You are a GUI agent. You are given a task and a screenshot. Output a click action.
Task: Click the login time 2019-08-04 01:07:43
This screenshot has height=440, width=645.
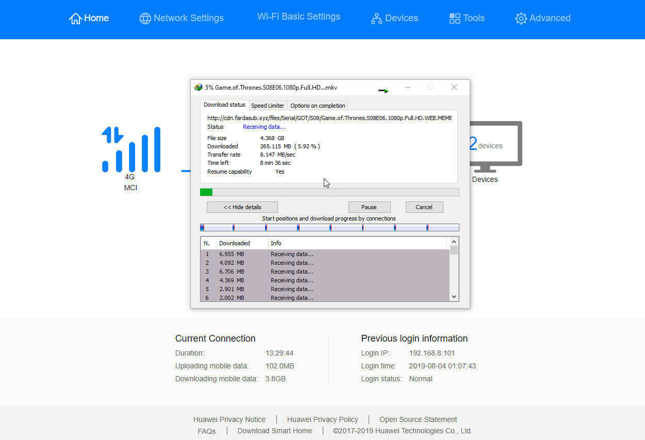442,366
